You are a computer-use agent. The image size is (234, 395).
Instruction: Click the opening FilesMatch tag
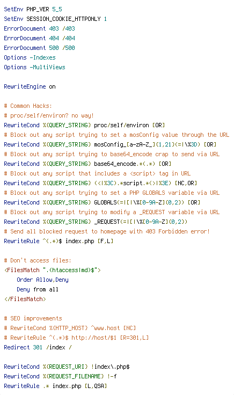[53, 270]
